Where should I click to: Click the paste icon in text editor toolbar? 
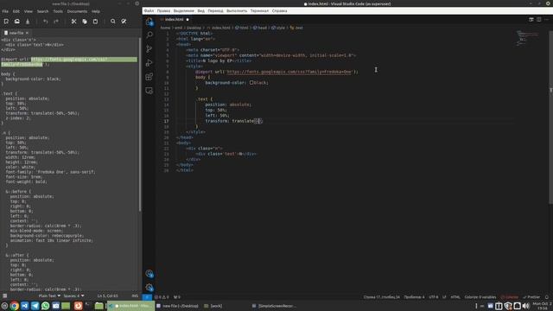95,22
